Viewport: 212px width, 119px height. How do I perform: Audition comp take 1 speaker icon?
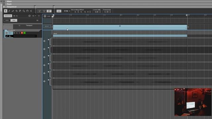click(45, 41)
